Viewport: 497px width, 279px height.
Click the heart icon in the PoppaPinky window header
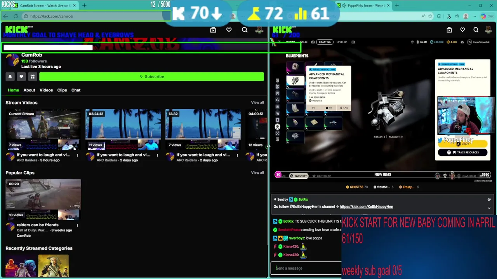(462, 30)
